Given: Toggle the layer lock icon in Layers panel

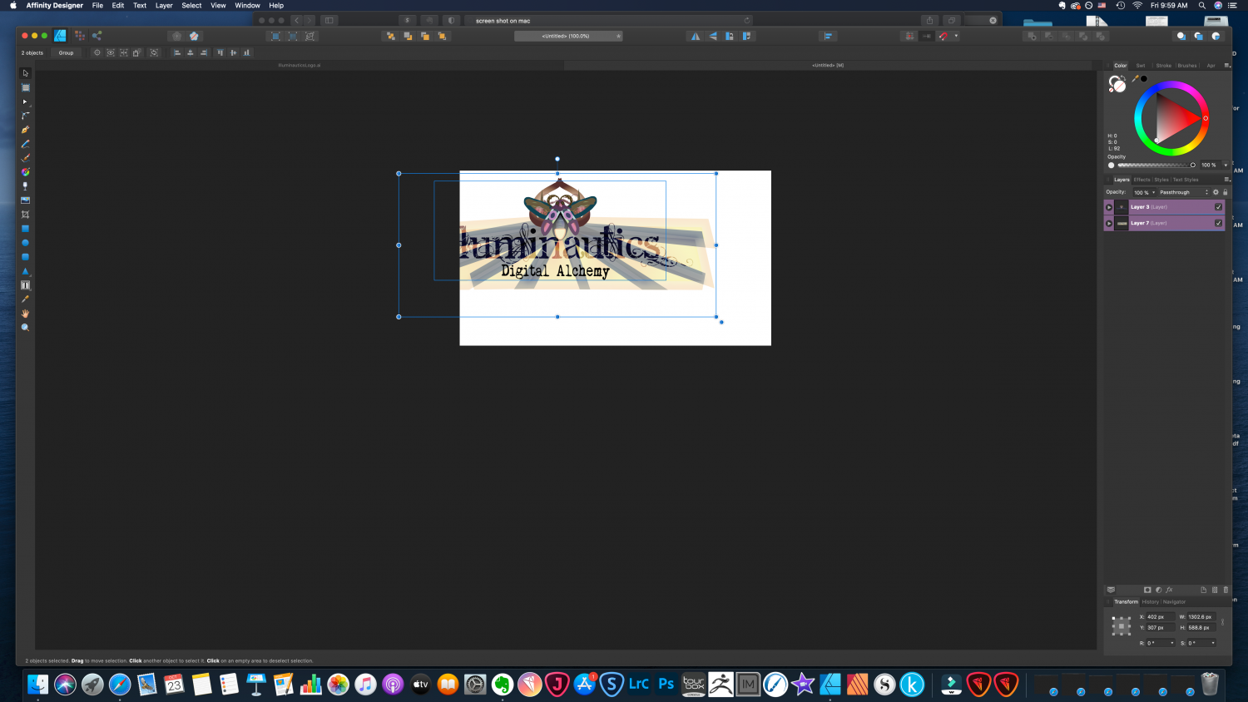Looking at the screenshot, I should (1226, 192).
